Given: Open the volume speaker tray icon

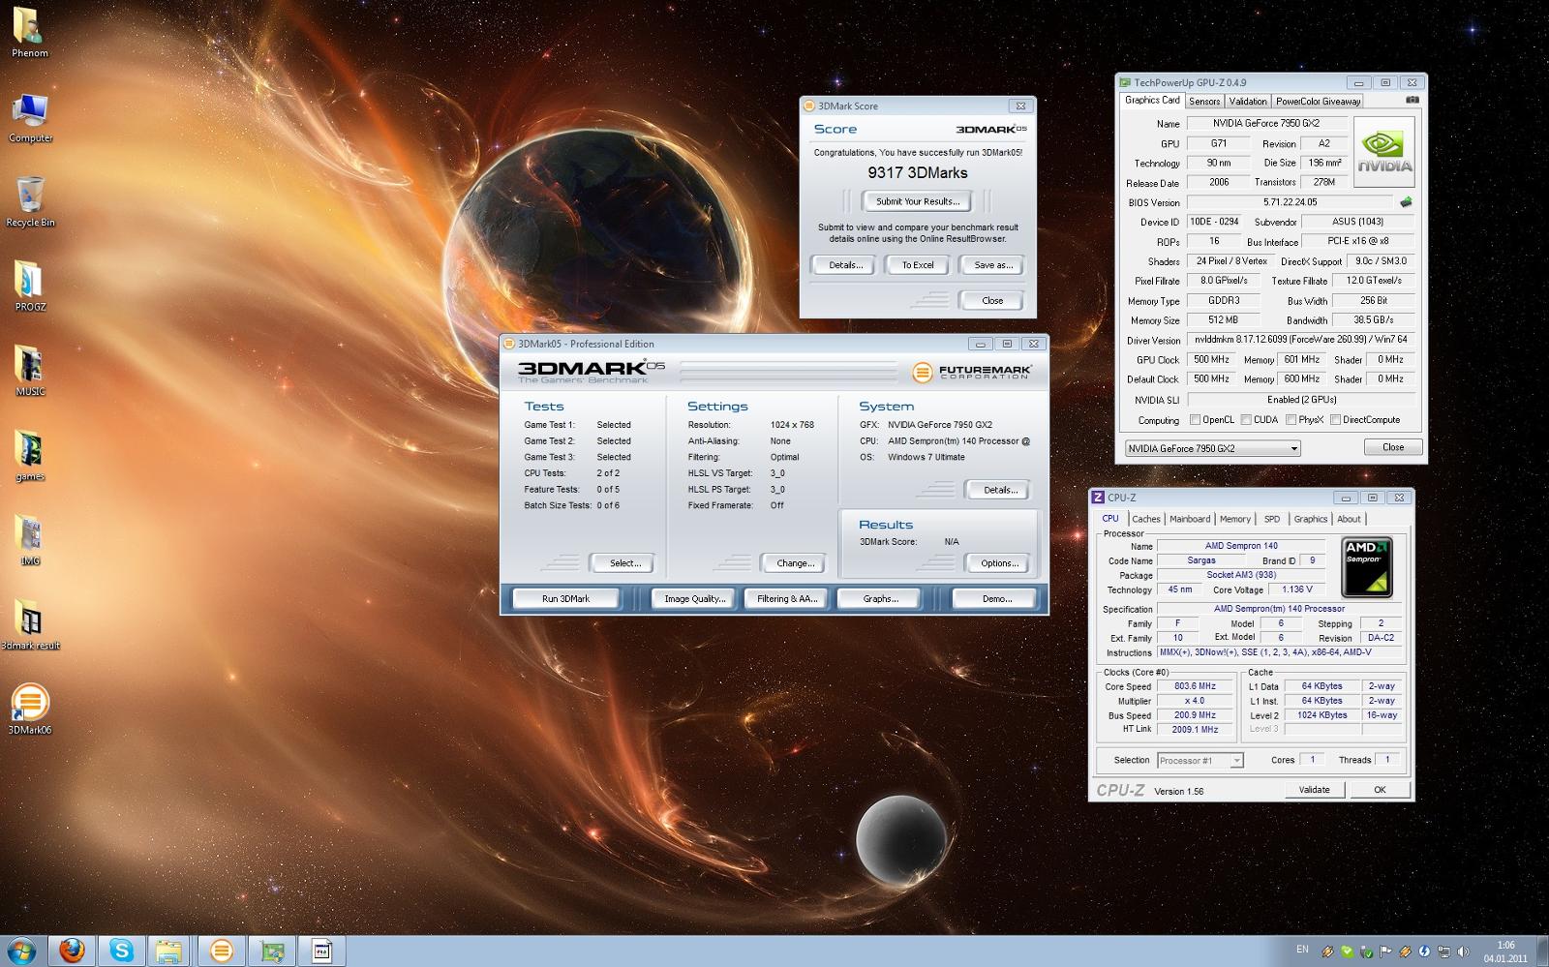Looking at the screenshot, I should tap(1462, 952).
